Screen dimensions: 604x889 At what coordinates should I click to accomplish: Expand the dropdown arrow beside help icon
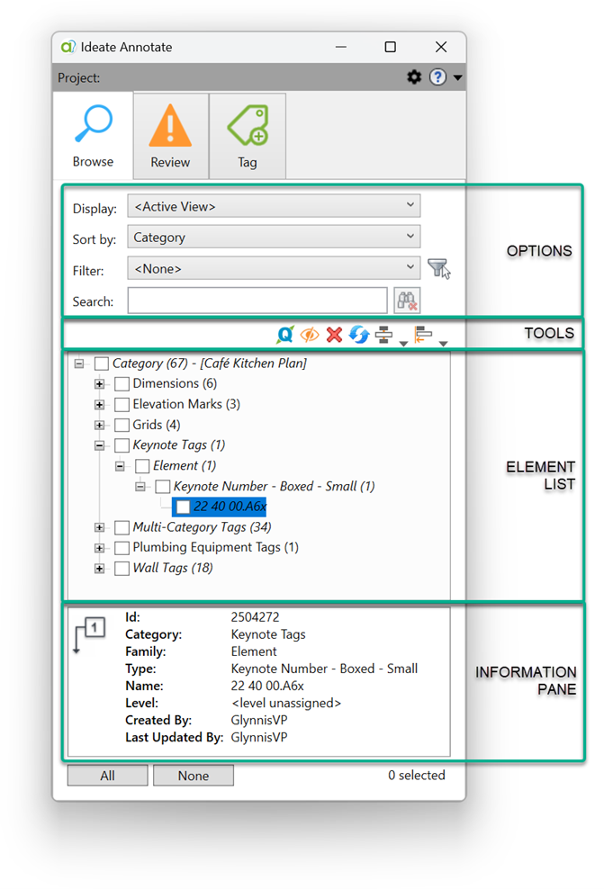pos(457,77)
